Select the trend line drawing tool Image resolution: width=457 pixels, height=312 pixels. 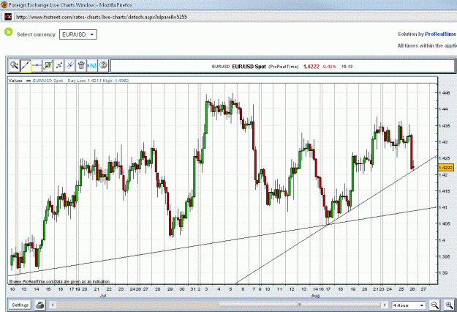coord(26,65)
